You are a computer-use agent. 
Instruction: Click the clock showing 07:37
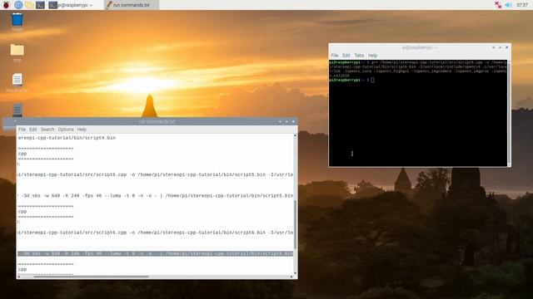pyautogui.click(x=522, y=5)
